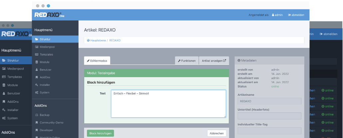Screen dimensions: 343x138
Task: Select the Editiermodus tab
Action: (x=97, y=61)
